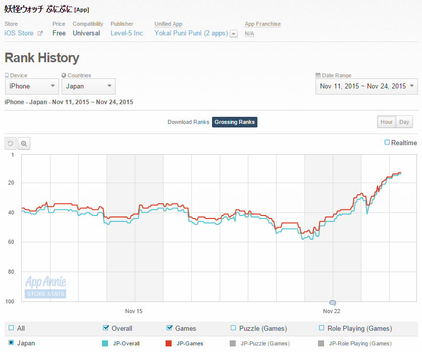Viewport: 422px width, 352px height.
Task: Click the App Franchise label
Action: click(262, 24)
